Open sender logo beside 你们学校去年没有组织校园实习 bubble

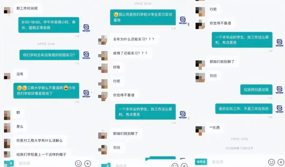pos(86,55)
